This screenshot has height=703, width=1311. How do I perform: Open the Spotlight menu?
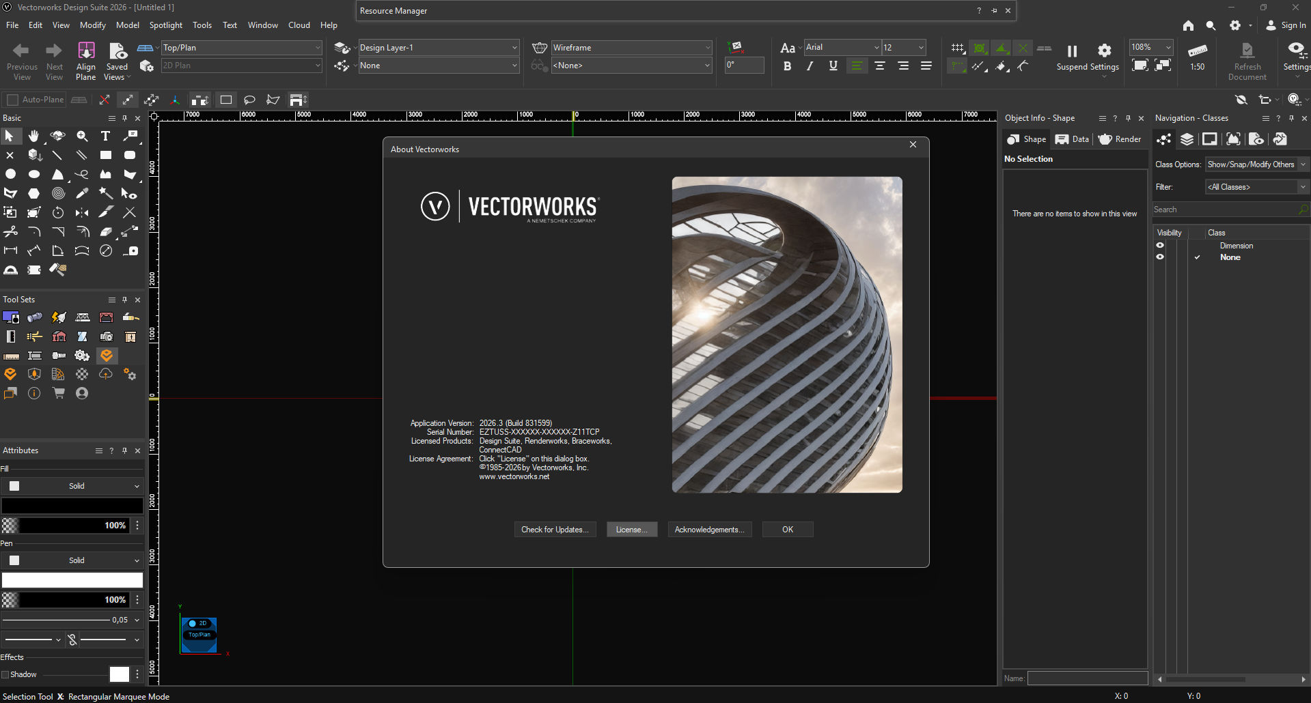tap(166, 25)
